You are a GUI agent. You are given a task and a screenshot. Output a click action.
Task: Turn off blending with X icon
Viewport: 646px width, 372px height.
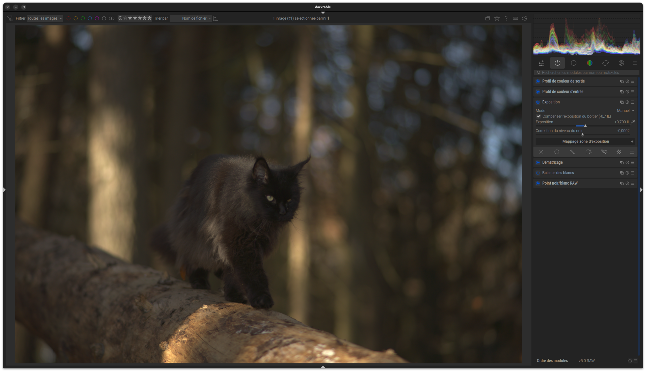(x=541, y=152)
